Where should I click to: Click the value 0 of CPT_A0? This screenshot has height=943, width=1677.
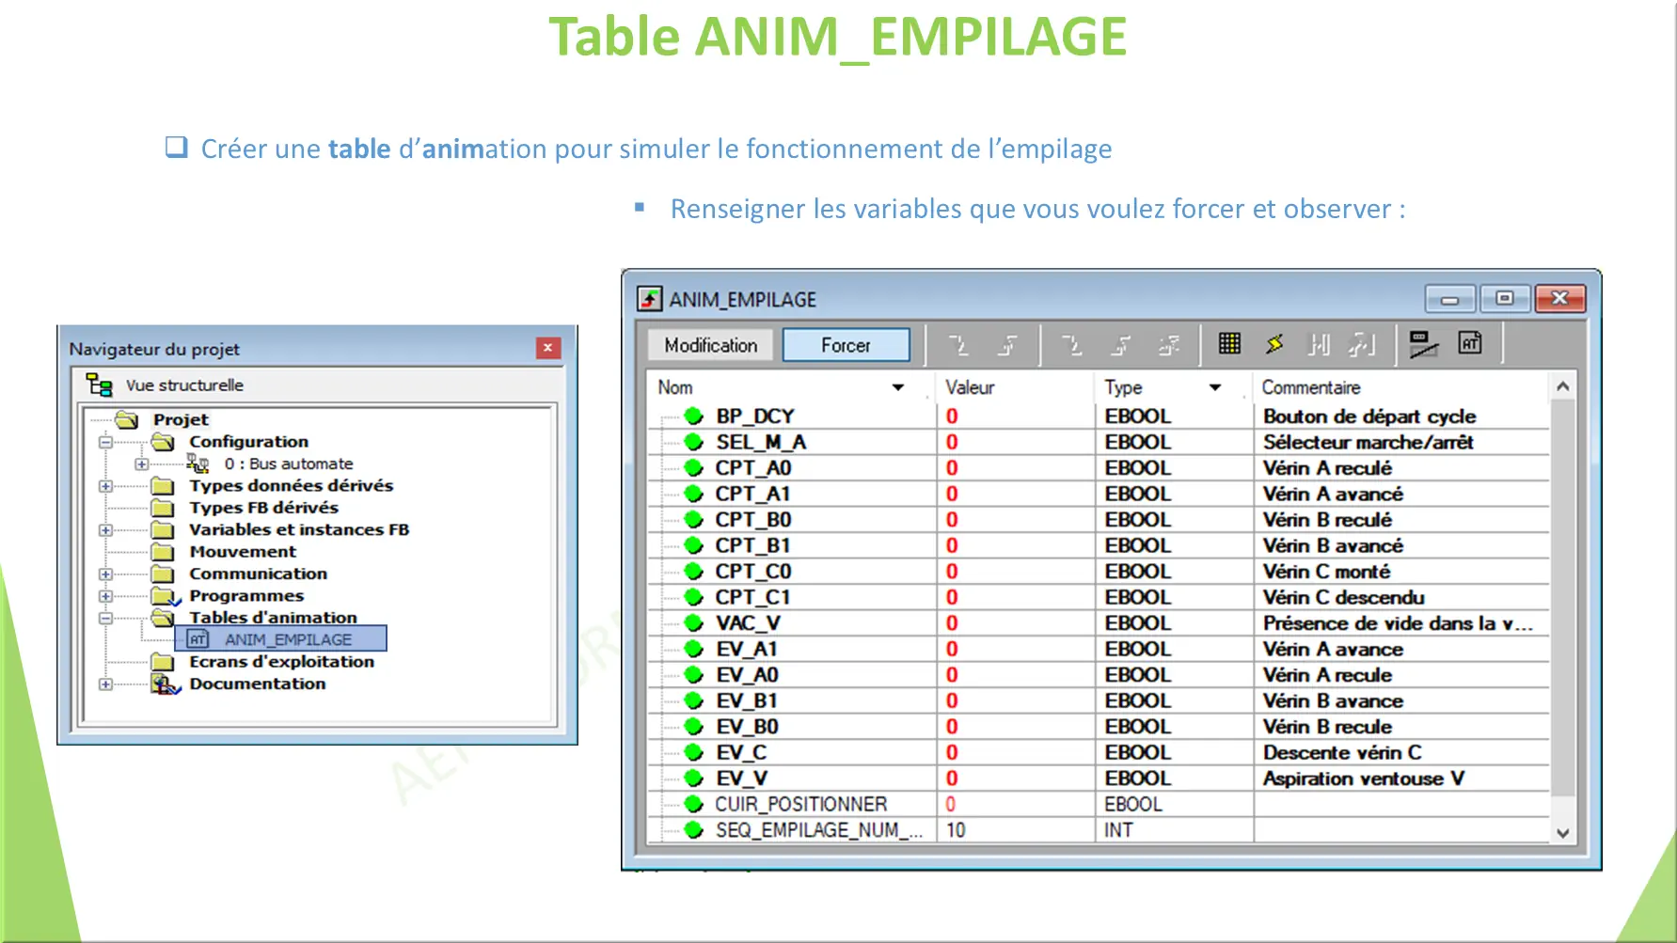pyautogui.click(x=952, y=467)
